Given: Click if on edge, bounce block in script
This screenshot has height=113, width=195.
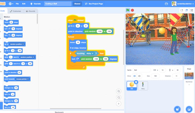Looking at the screenshot, I should (78, 48).
